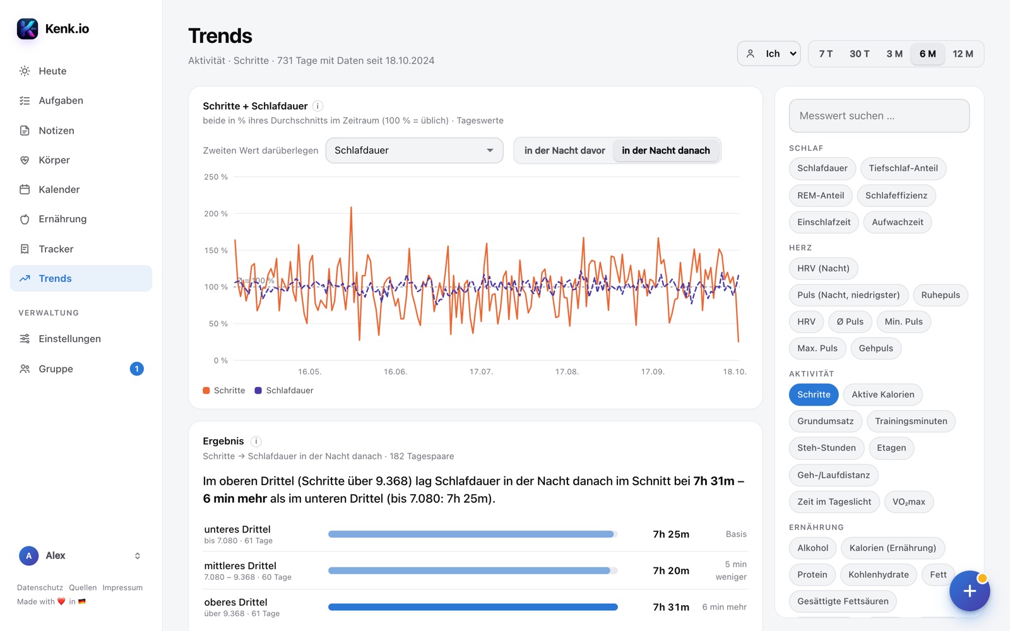1010x631 pixels.
Task: Click the Einstellungen sliders icon
Action: click(x=25, y=339)
